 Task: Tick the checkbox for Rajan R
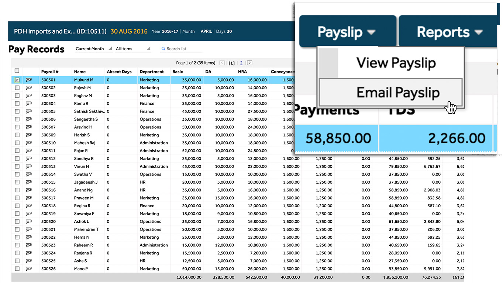pyautogui.click(x=17, y=151)
